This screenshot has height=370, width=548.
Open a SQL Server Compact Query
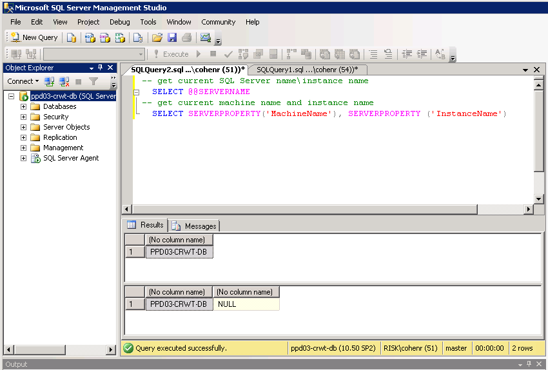point(138,37)
